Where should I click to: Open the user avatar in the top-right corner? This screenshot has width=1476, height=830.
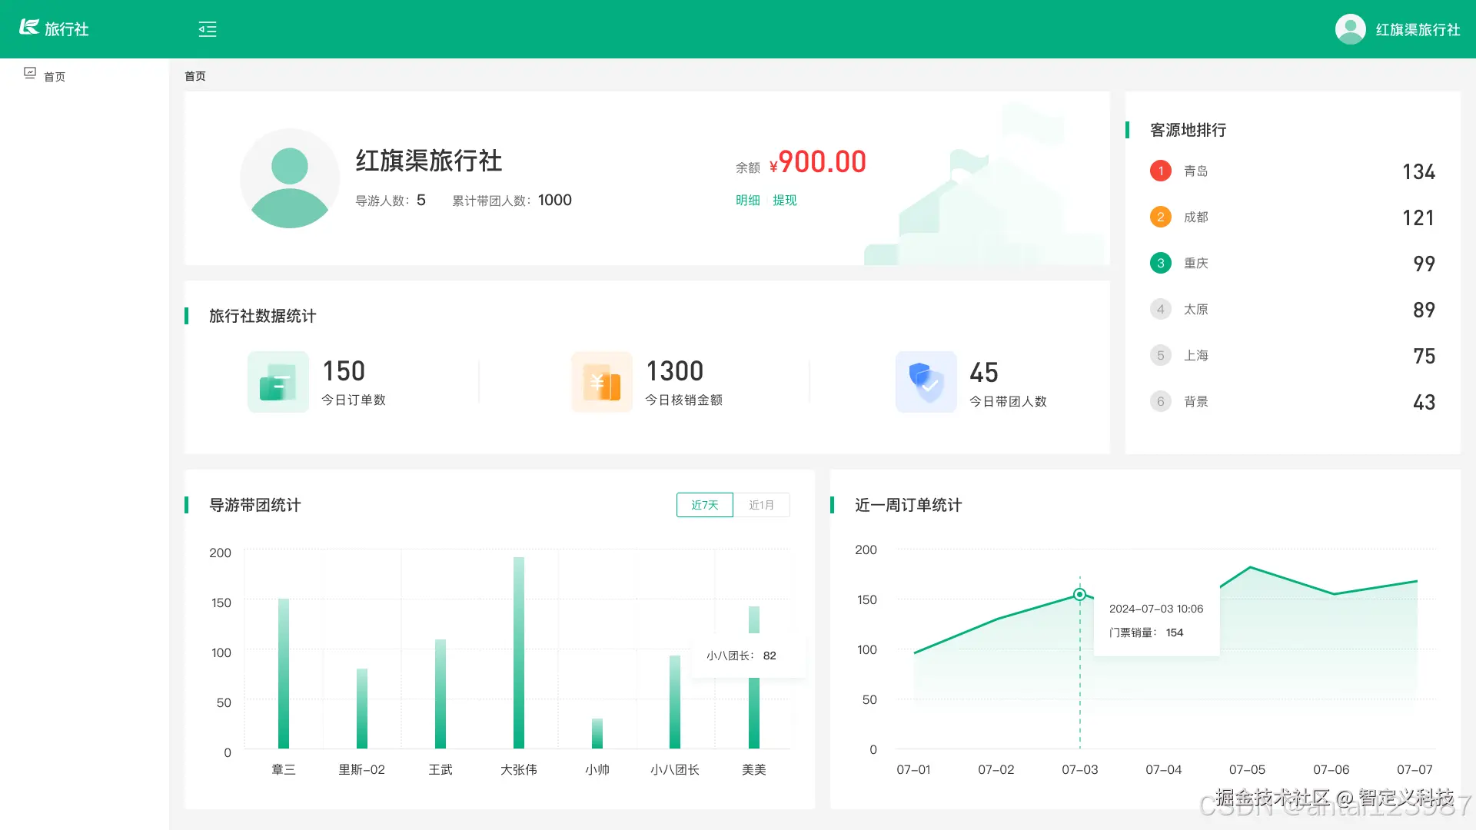(x=1350, y=29)
